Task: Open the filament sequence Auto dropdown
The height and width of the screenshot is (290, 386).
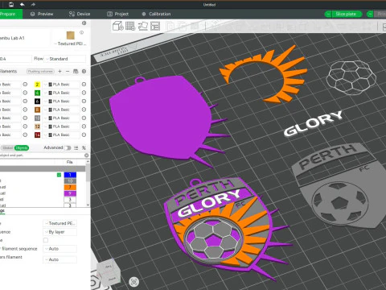Action: tap(60, 249)
